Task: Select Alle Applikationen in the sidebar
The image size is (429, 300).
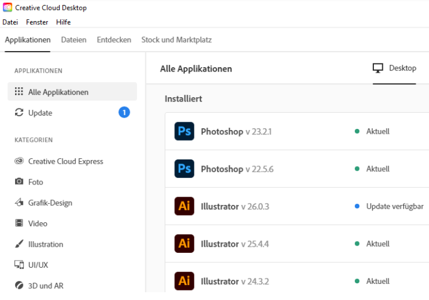Action: (x=58, y=92)
